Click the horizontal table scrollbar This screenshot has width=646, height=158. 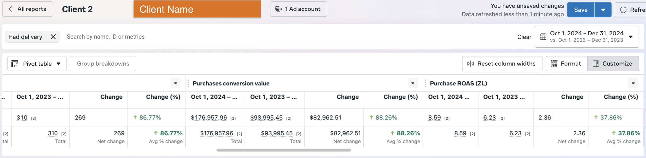pos(284,150)
